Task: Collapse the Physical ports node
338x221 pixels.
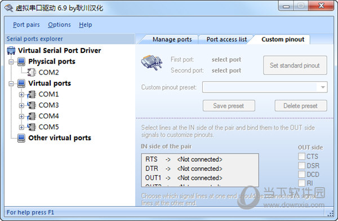Action: pos(11,62)
